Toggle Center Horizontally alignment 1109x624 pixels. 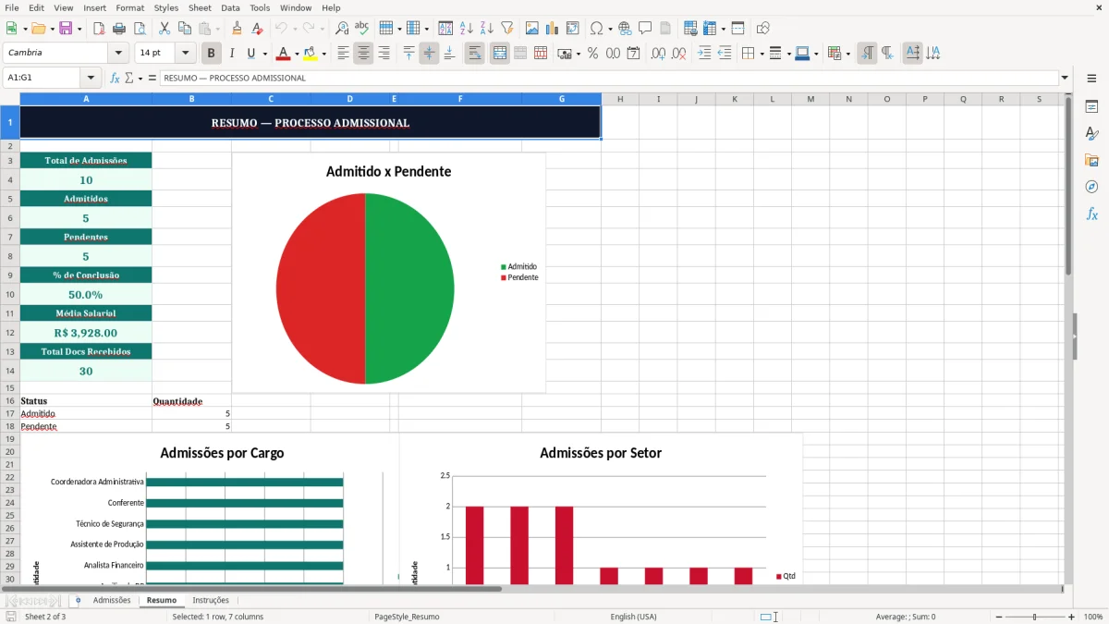coord(363,54)
